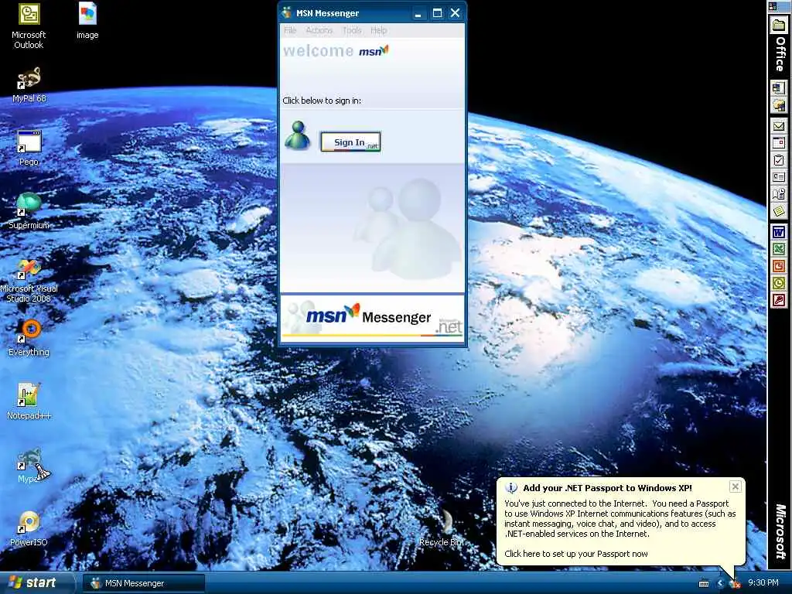
Task: Open the Tools menu in MSN Messenger
Action: [352, 30]
